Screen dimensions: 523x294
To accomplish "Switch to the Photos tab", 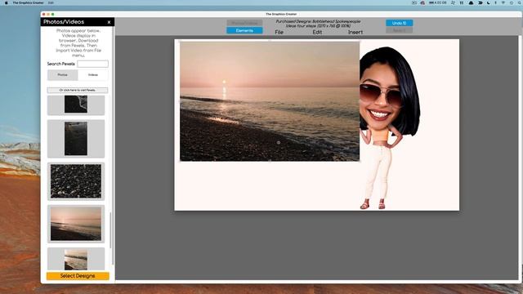I will (62, 75).
